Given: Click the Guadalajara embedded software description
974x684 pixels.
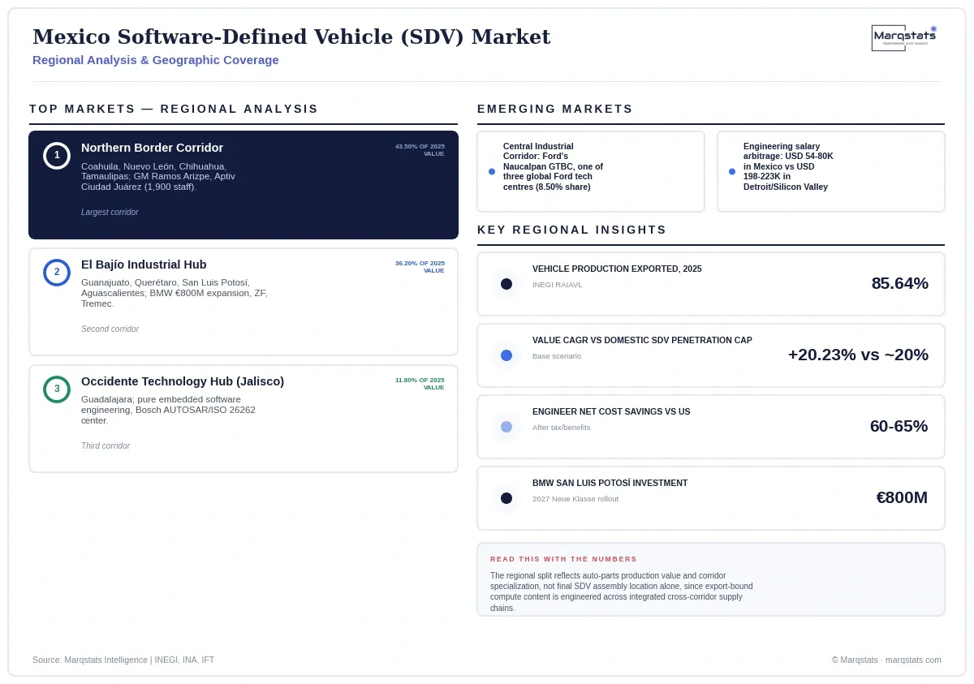Looking at the screenshot, I should (168, 410).
